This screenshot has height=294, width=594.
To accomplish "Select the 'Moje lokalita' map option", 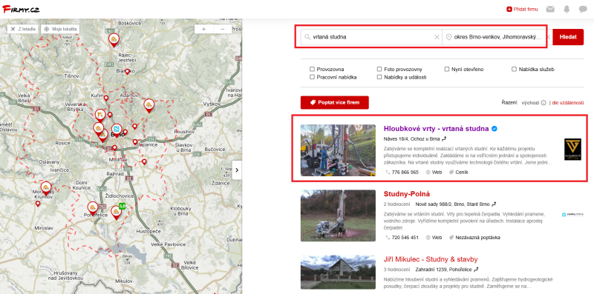I will tap(60, 29).
